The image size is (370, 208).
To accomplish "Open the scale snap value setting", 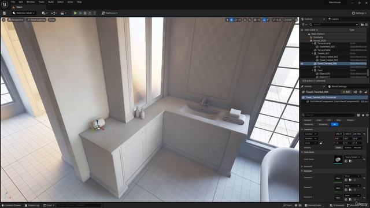I will click(277, 20).
